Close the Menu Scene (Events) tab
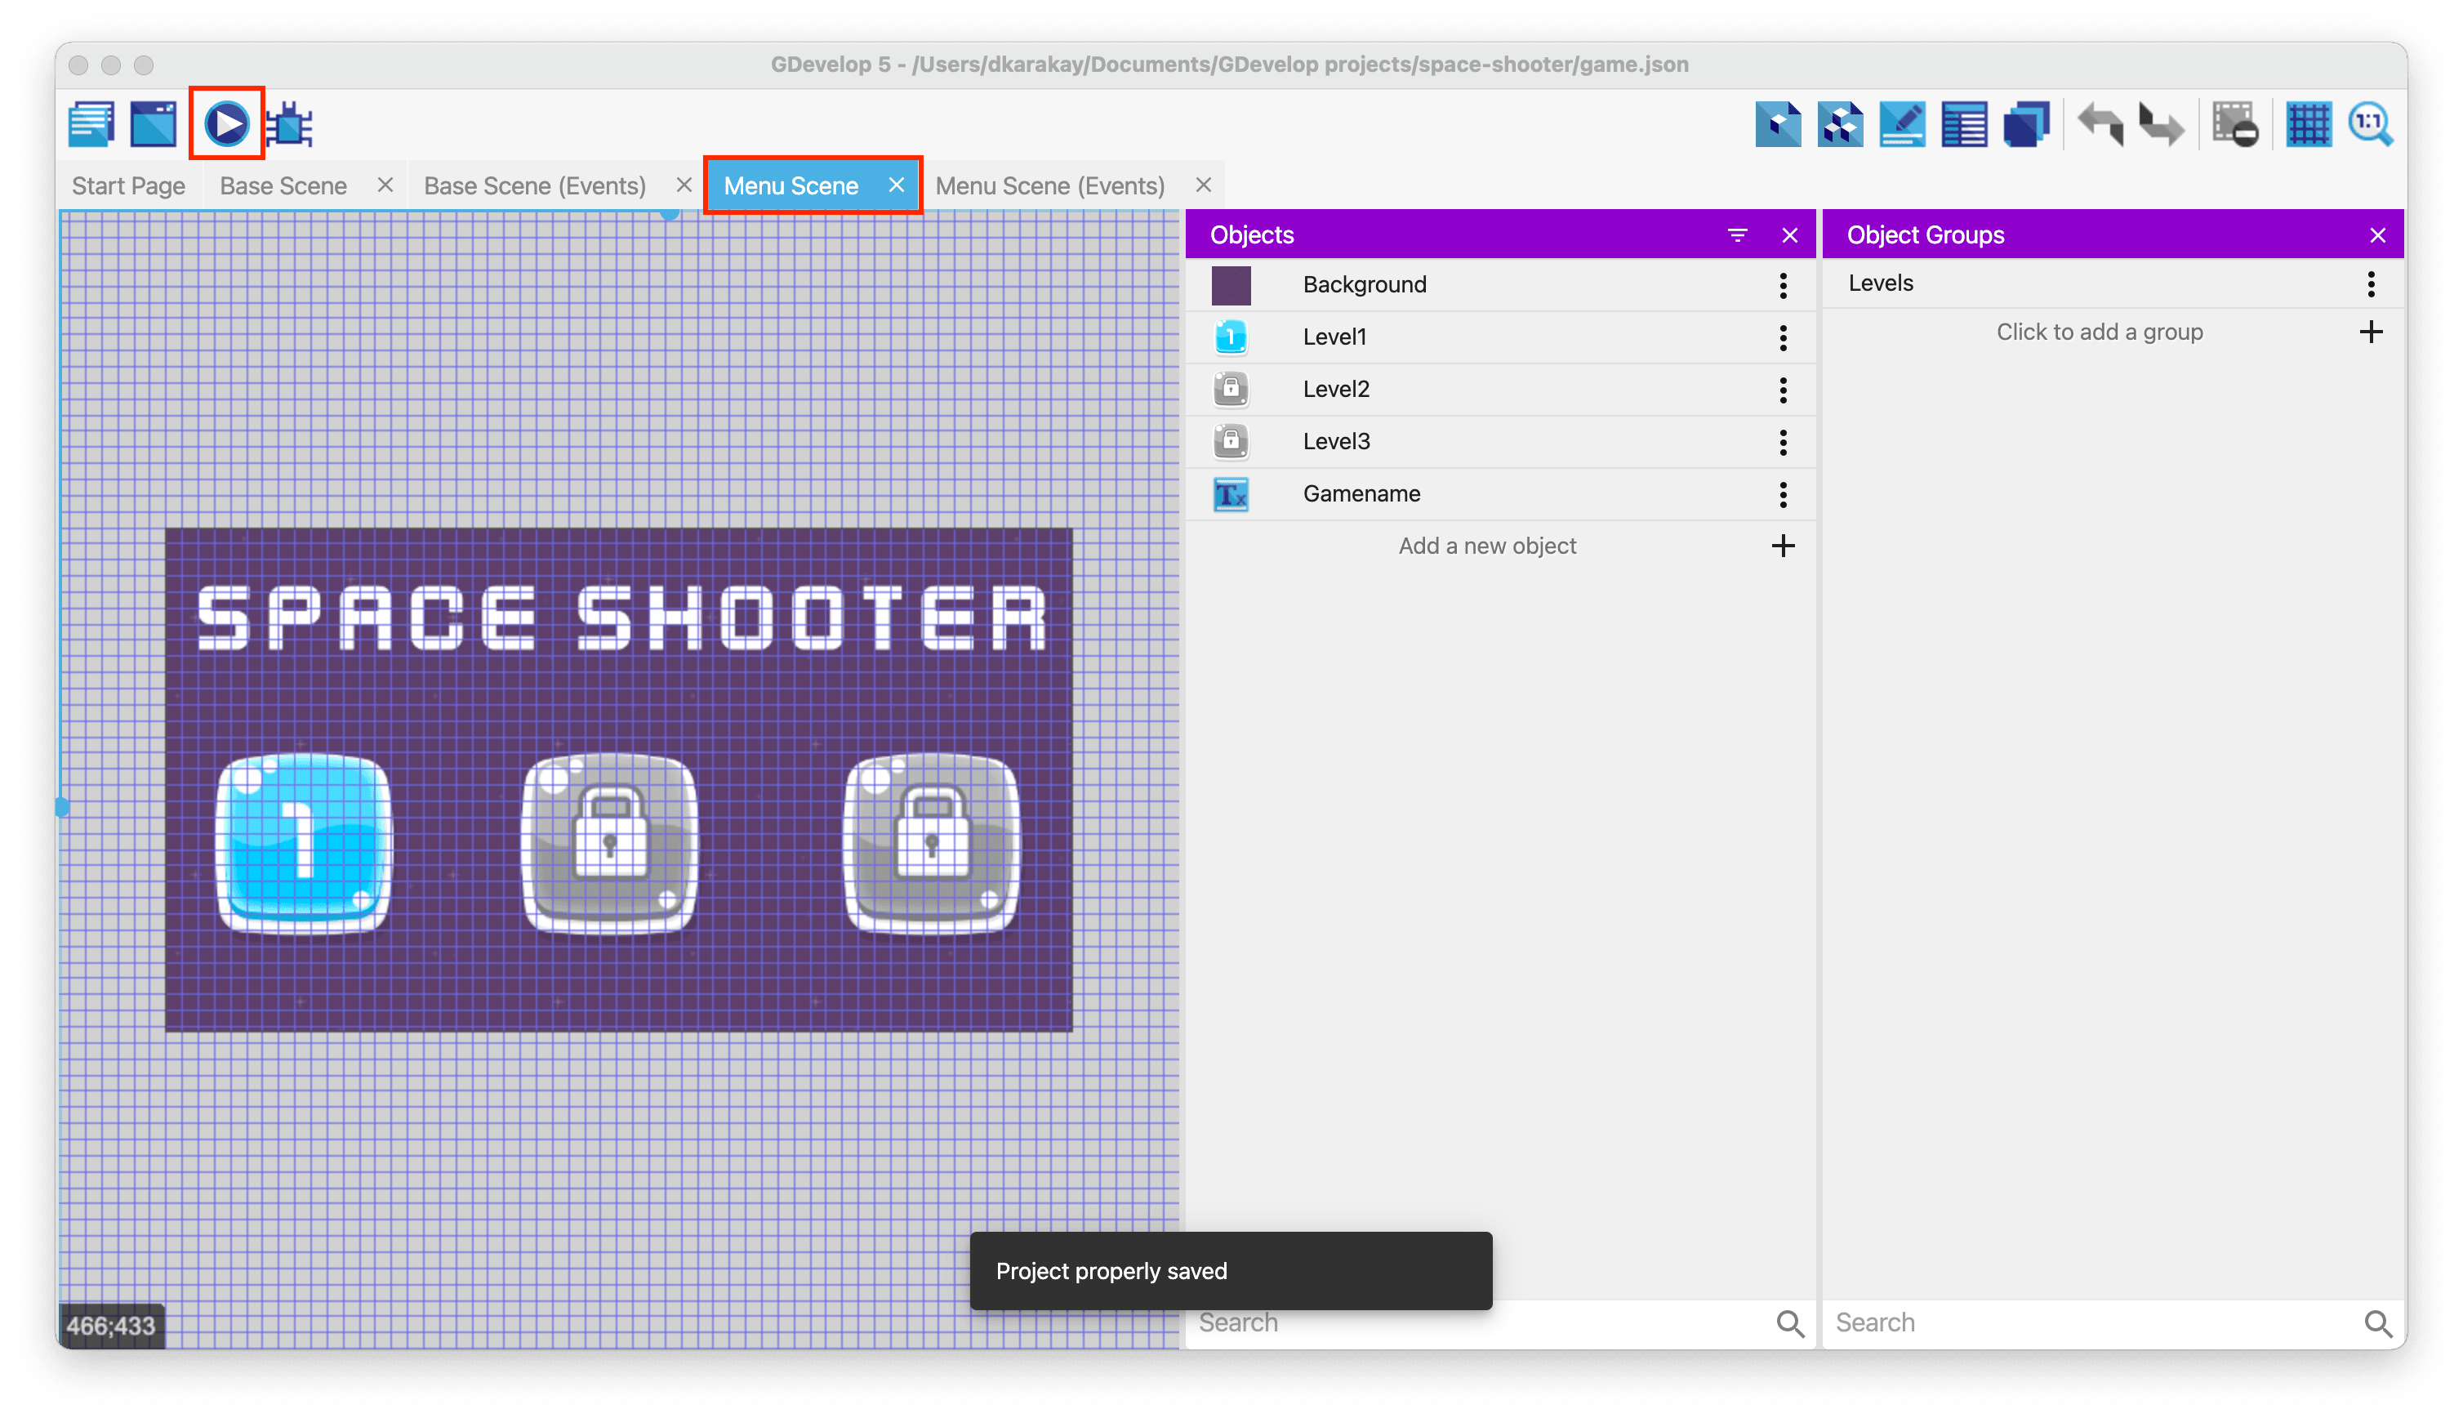The height and width of the screenshot is (1418, 2463). point(1203,184)
